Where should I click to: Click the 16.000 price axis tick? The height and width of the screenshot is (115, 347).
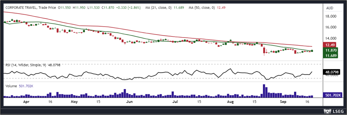coord(331,27)
